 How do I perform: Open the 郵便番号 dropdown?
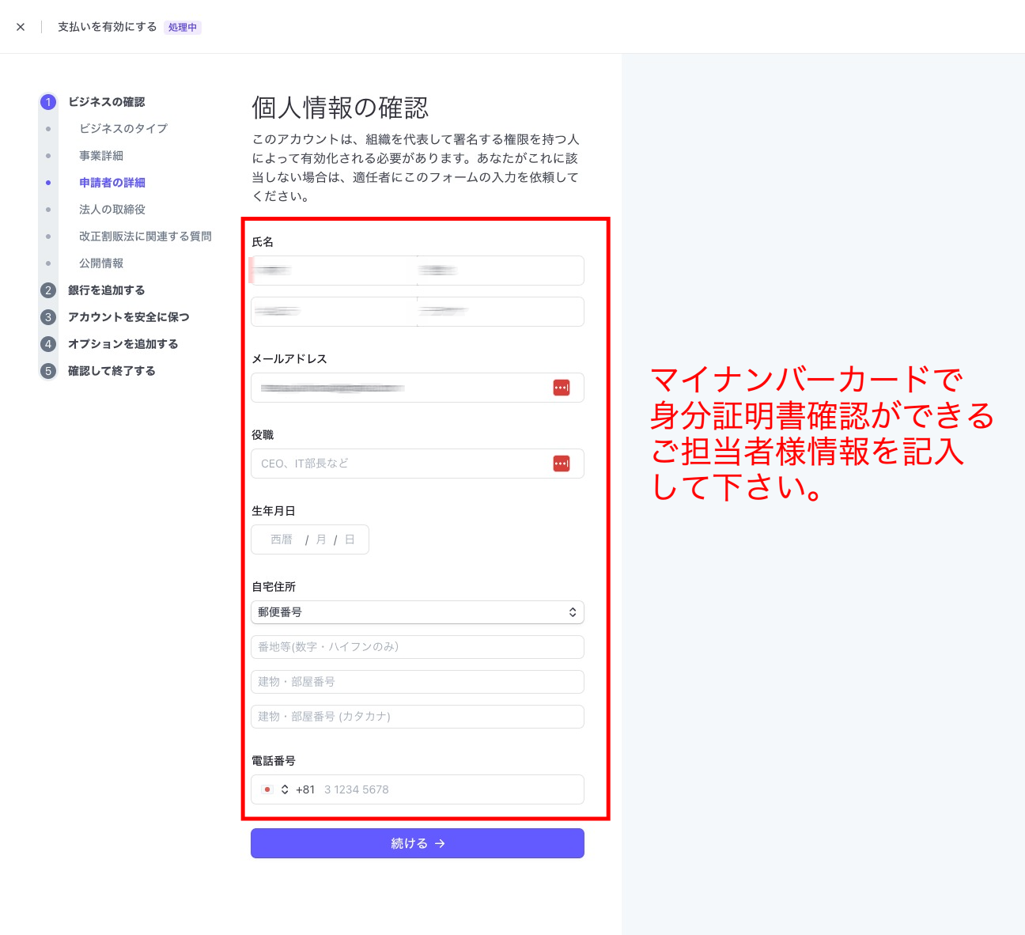pyautogui.click(x=417, y=612)
